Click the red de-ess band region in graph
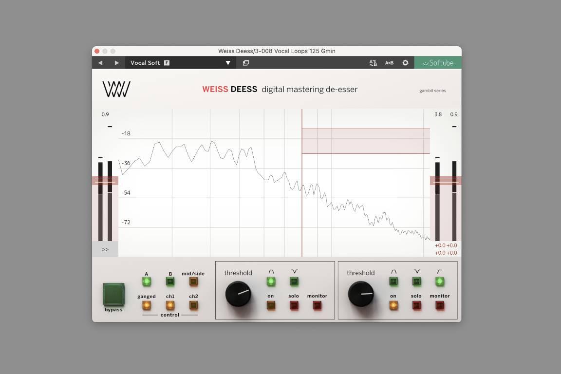This screenshot has width=561, height=374. pyautogui.click(x=366, y=141)
